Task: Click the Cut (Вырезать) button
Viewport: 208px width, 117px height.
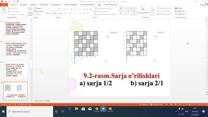Action: [13, 8]
